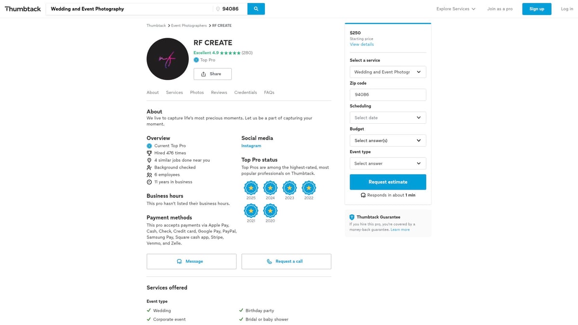
Task: Click the Zip code input field
Action: [388, 95]
